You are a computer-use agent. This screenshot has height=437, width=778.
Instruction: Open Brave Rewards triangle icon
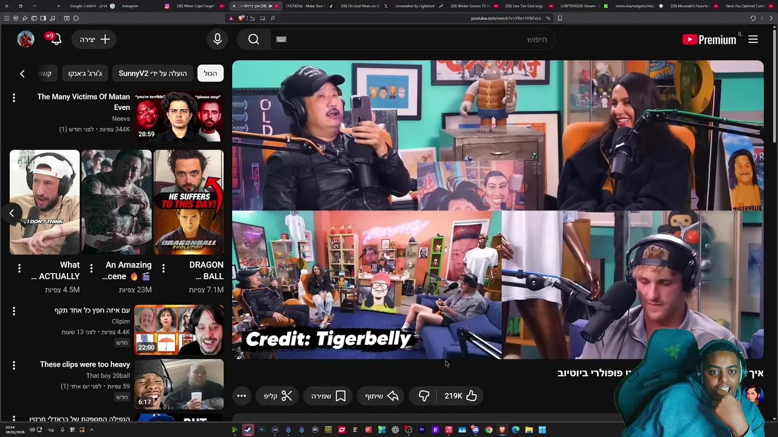pos(231,18)
